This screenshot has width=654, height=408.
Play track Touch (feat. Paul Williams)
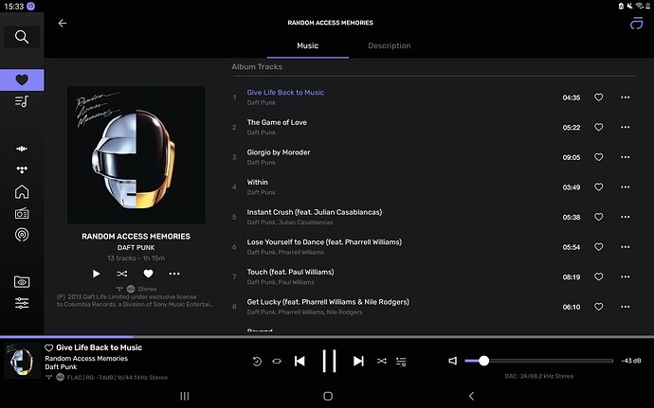[x=290, y=272]
